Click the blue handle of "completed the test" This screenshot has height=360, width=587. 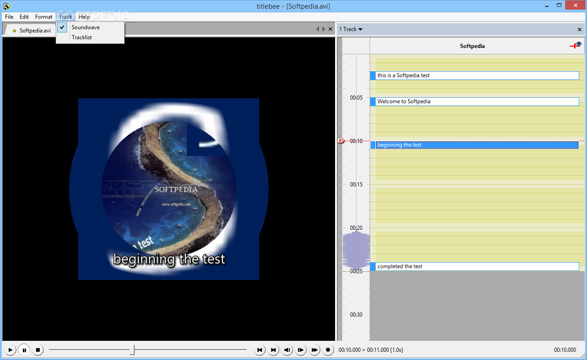[373, 266]
